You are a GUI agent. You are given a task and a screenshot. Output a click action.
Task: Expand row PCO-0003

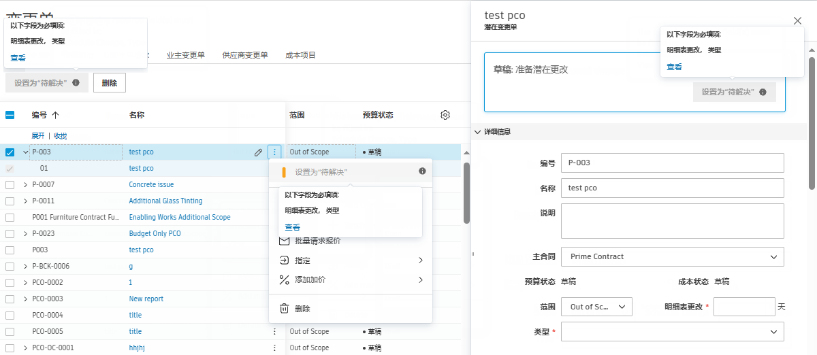click(x=26, y=299)
